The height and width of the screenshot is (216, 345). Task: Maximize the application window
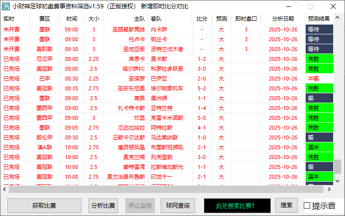(311, 6)
